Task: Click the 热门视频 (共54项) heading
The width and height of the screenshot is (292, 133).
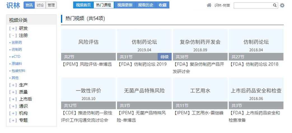Action: coord(85,19)
